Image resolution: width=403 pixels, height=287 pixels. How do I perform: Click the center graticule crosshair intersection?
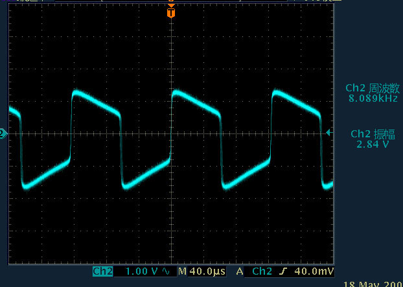click(x=171, y=133)
